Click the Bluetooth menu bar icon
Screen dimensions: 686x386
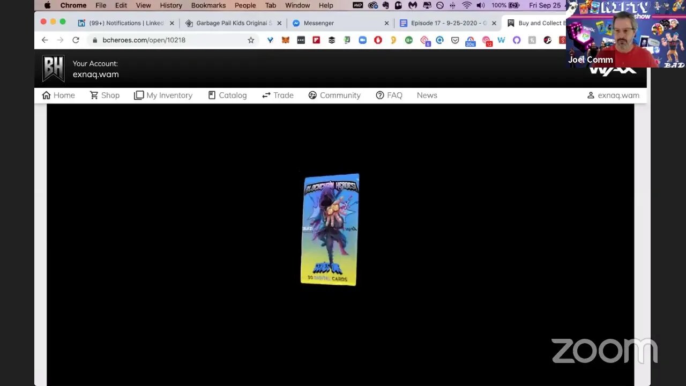pyautogui.click(x=452, y=5)
